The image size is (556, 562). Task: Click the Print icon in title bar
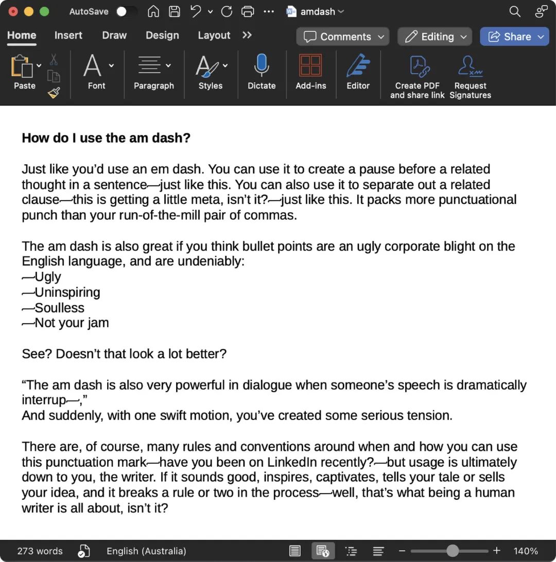pos(248,11)
